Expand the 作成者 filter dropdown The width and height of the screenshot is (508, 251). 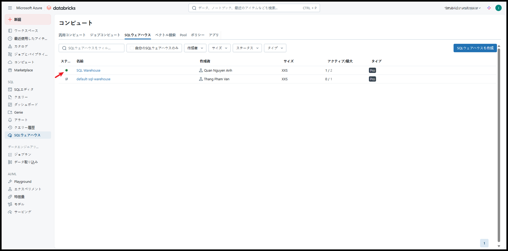pyautogui.click(x=195, y=48)
